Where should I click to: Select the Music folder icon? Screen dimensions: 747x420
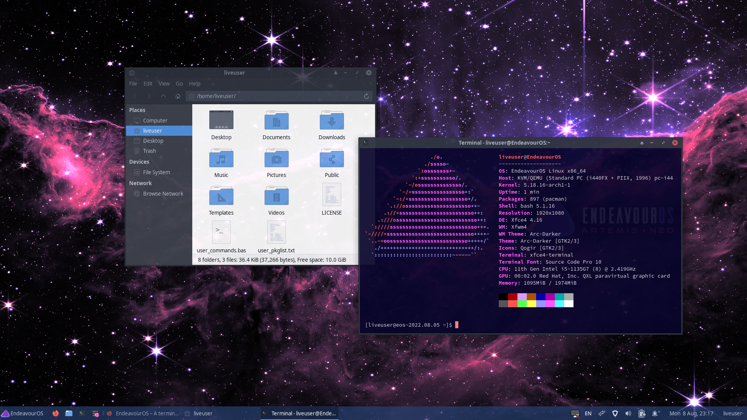tap(221, 158)
